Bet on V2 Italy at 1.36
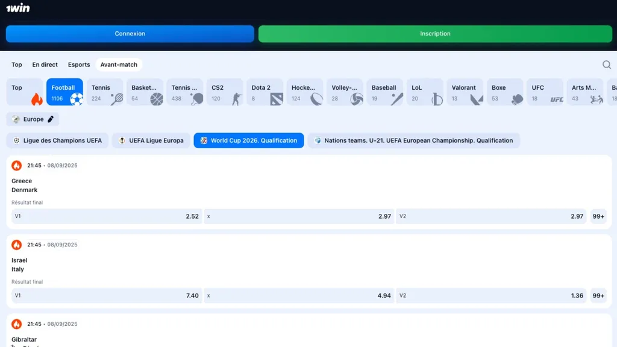 tap(491, 296)
